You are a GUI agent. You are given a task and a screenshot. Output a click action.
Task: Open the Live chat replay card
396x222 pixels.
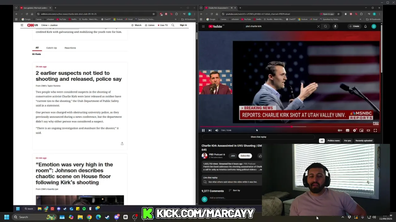point(232,180)
